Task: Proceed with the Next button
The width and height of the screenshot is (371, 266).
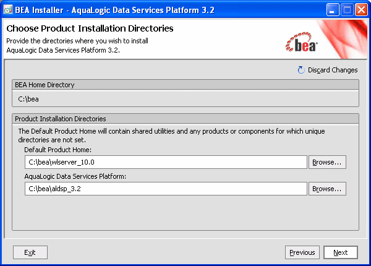Action: coord(341,252)
